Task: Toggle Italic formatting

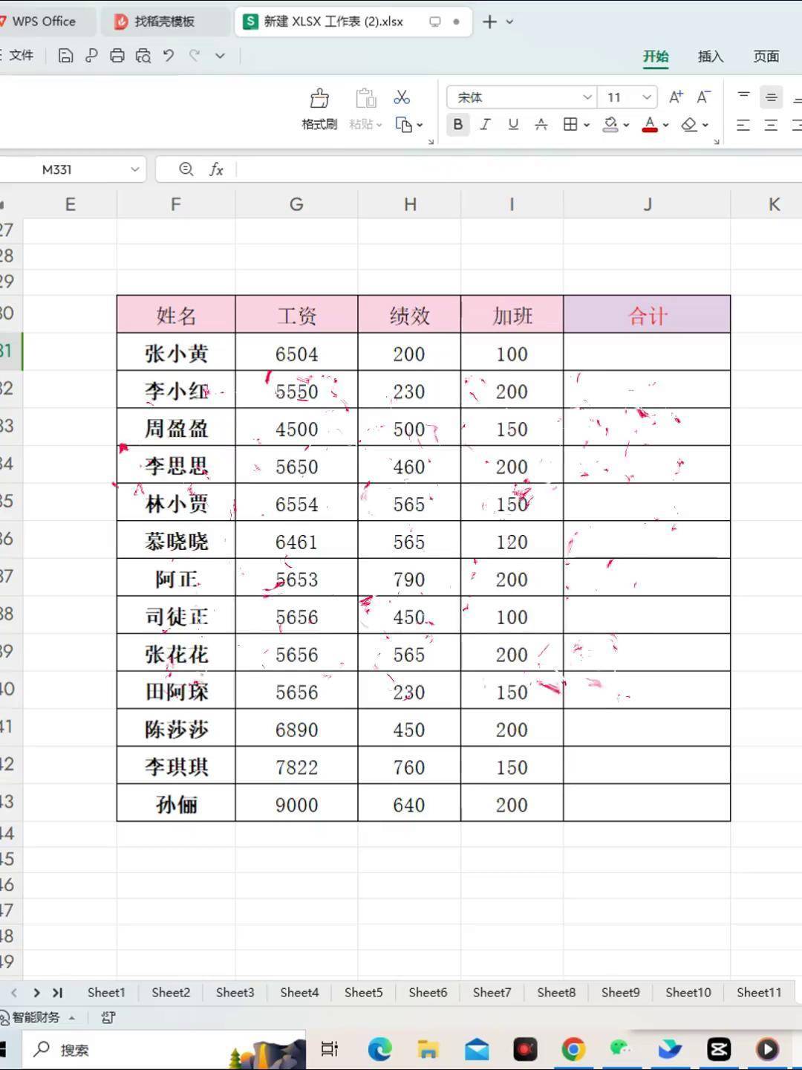Action: [x=486, y=125]
